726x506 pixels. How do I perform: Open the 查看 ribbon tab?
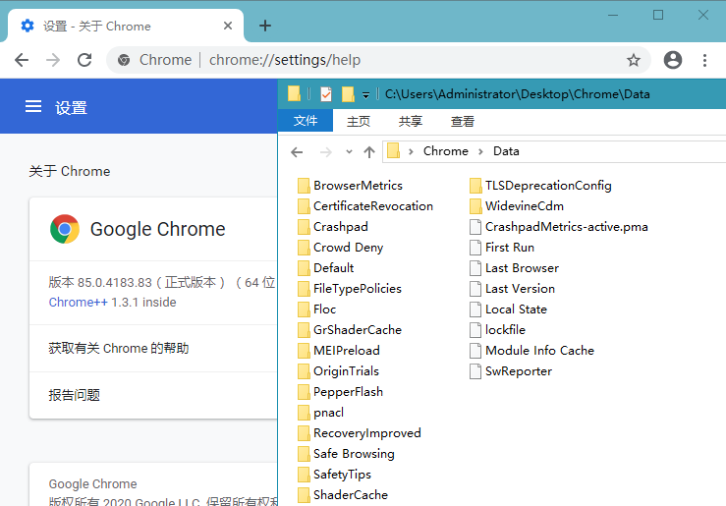pos(463,121)
